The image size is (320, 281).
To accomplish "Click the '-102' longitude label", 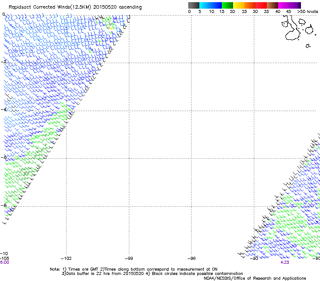I will coord(66,259).
